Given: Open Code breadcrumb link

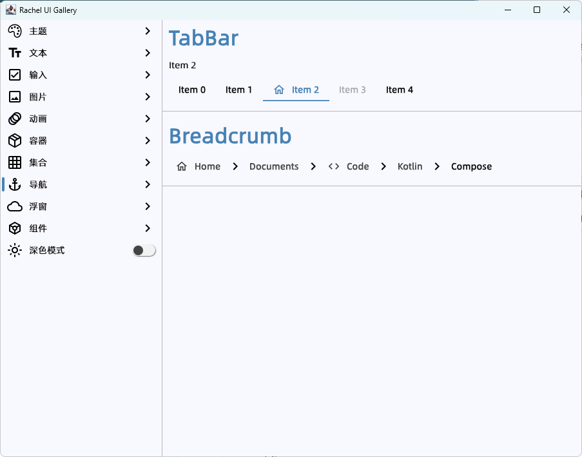Looking at the screenshot, I should 358,166.
